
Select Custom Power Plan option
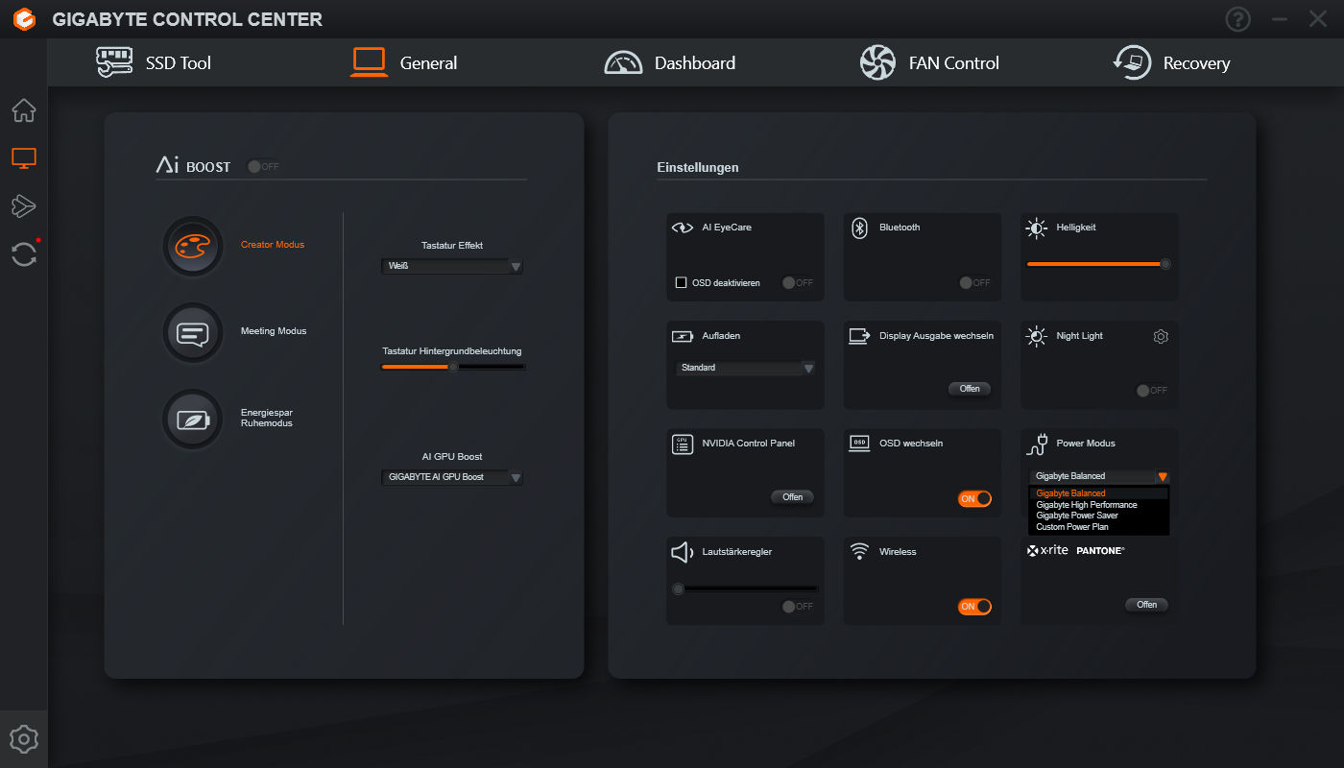[x=1099, y=527]
